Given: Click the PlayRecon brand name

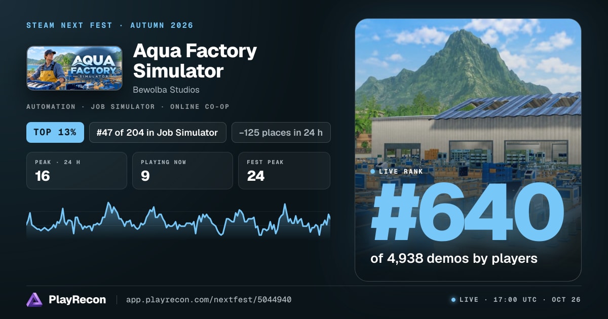Looking at the screenshot, I should click(x=77, y=300).
